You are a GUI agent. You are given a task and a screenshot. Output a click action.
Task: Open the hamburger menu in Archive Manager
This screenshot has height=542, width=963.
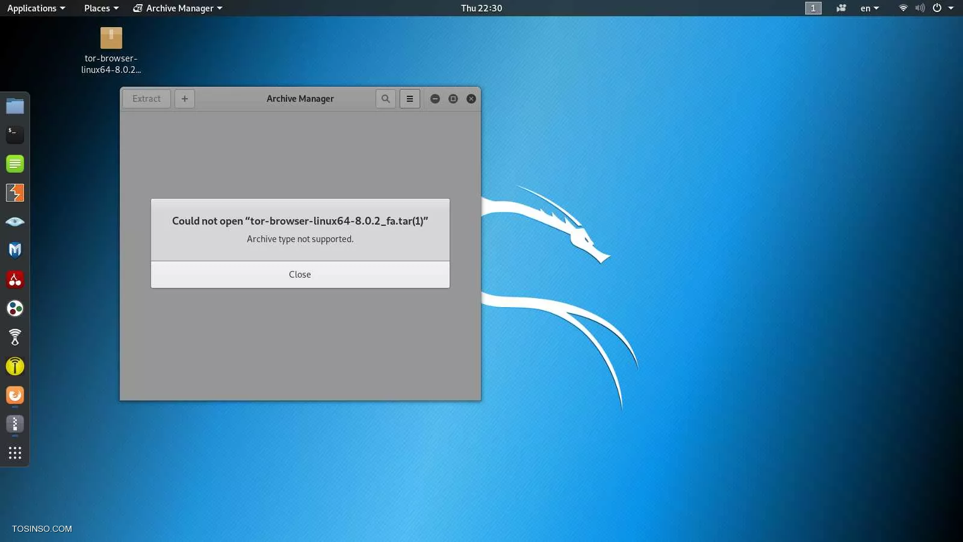pyautogui.click(x=410, y=99)
